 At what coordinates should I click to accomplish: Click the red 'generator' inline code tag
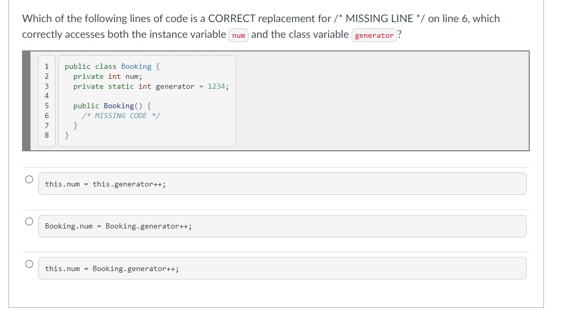[x=374, y=35]
